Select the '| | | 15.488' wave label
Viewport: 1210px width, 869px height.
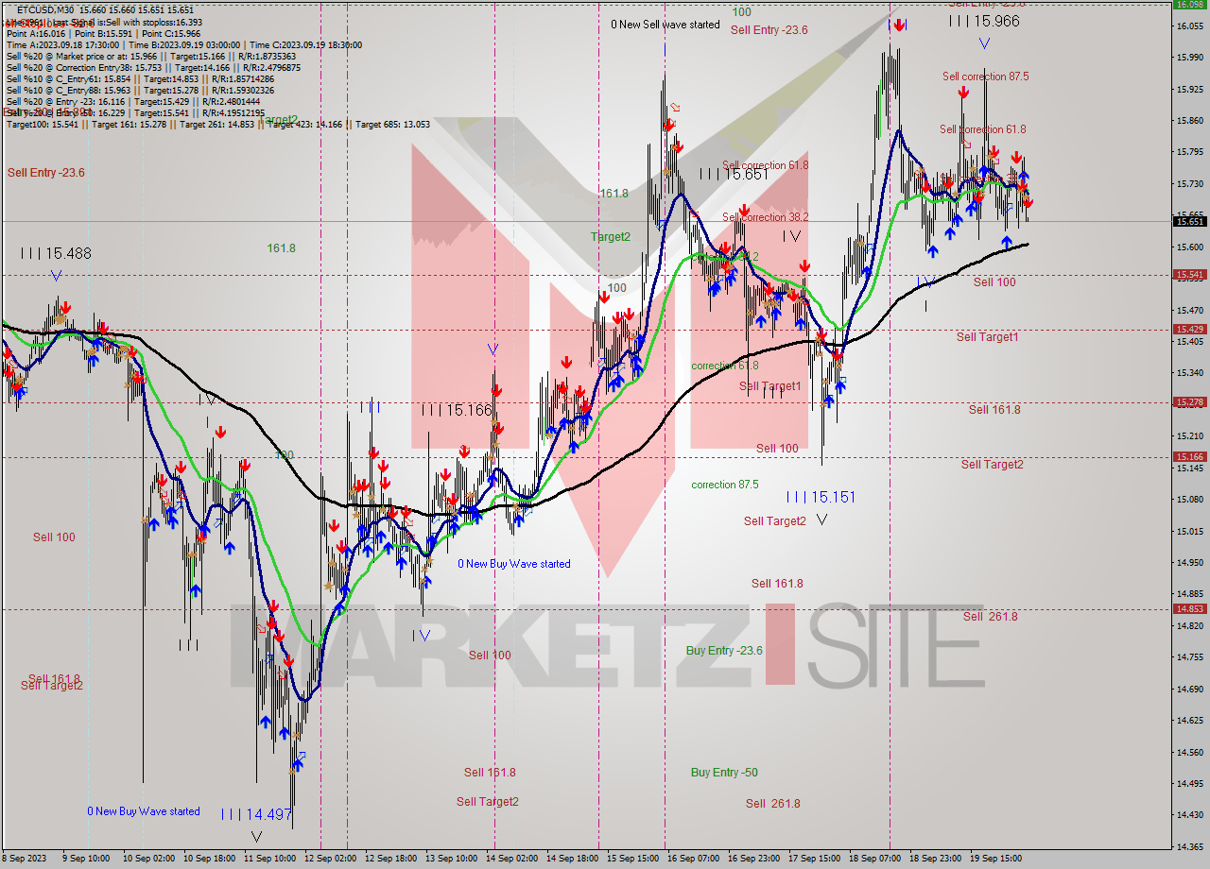point(56,253)
